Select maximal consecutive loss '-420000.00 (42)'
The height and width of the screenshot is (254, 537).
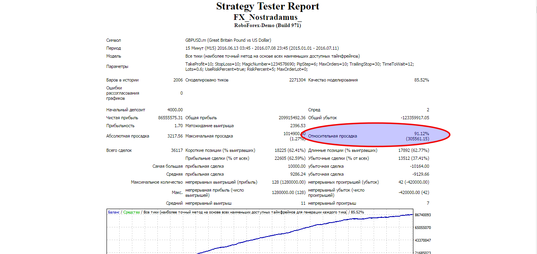[x=414, y=192]
